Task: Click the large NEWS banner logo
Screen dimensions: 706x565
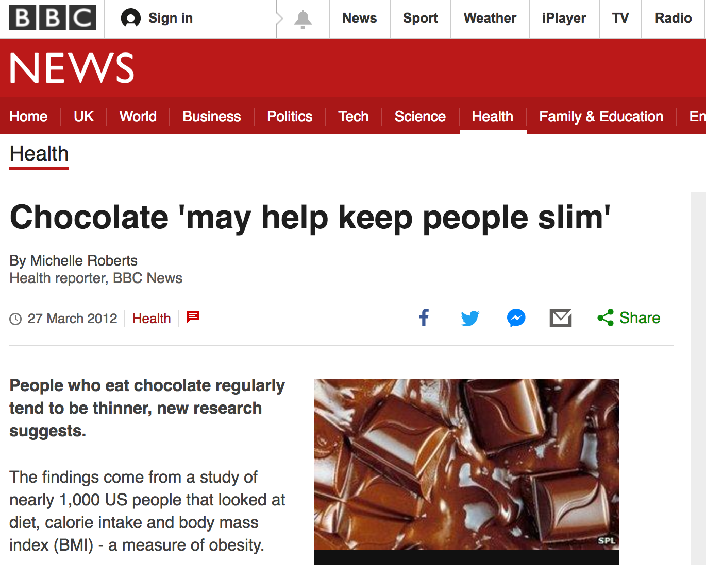Action: [x=72, y=68]
